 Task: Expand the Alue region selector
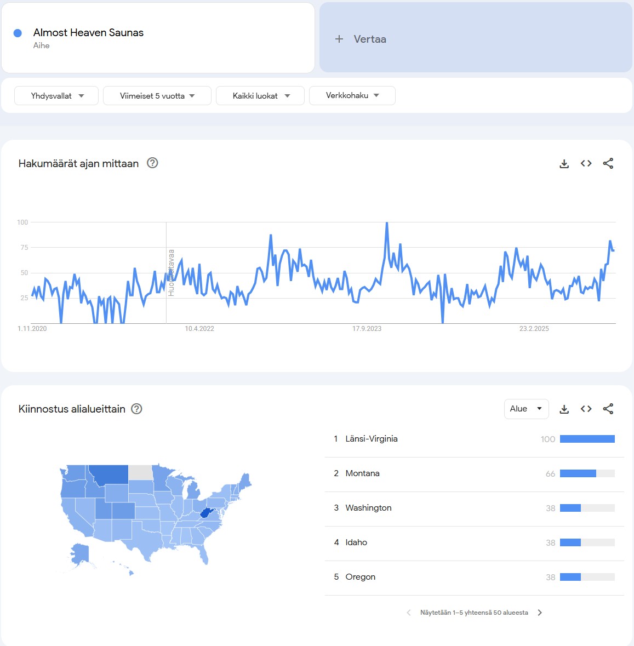click(x=526, y=409)
